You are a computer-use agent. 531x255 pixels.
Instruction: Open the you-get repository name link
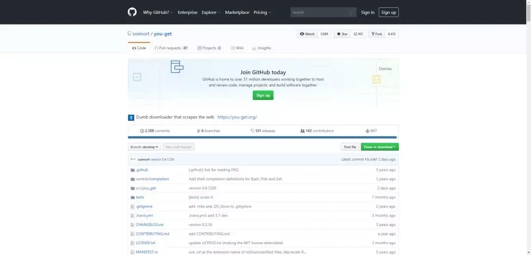click(x=163, y=34)
